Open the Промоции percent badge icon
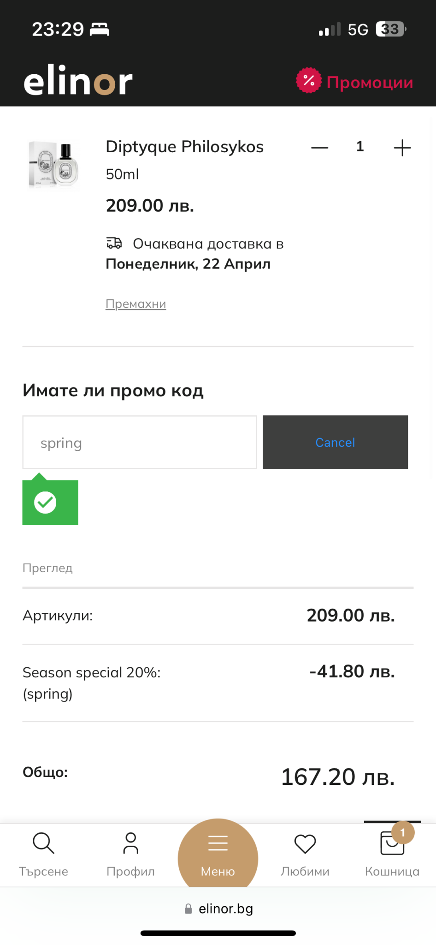This screenshot has height=945, width=436. coord(308,81)
